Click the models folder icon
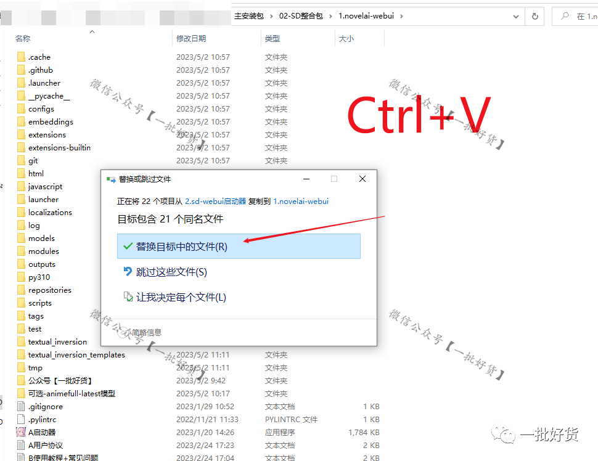This screenshot has width=598, height=461. click(x=21, y=238)
